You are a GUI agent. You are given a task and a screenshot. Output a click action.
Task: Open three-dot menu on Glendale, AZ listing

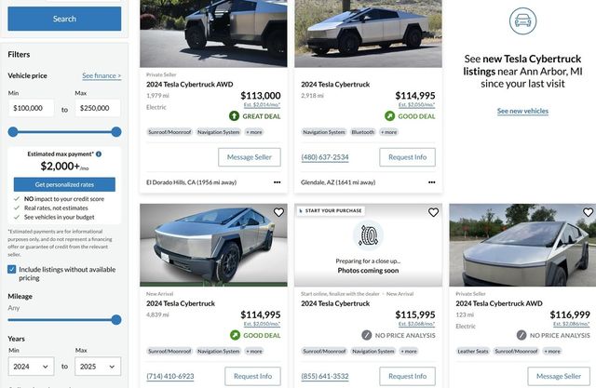pyautogui.click(x=432, y=182)
